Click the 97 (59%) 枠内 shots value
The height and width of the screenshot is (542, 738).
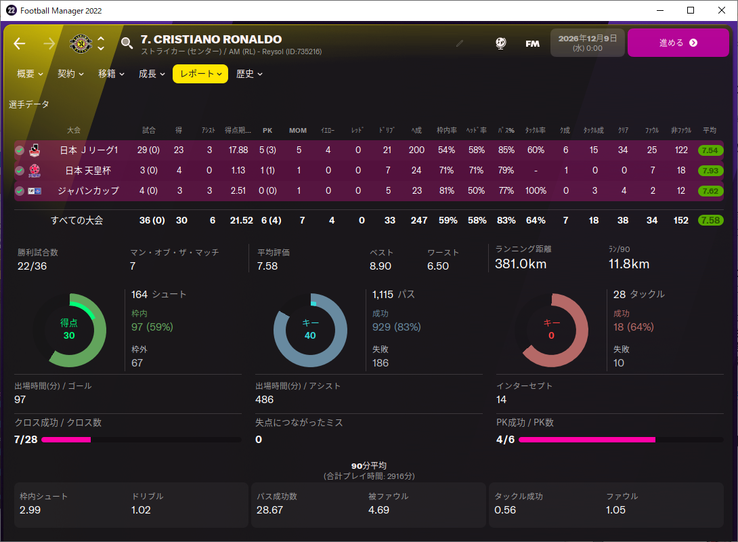coord(152,327)
